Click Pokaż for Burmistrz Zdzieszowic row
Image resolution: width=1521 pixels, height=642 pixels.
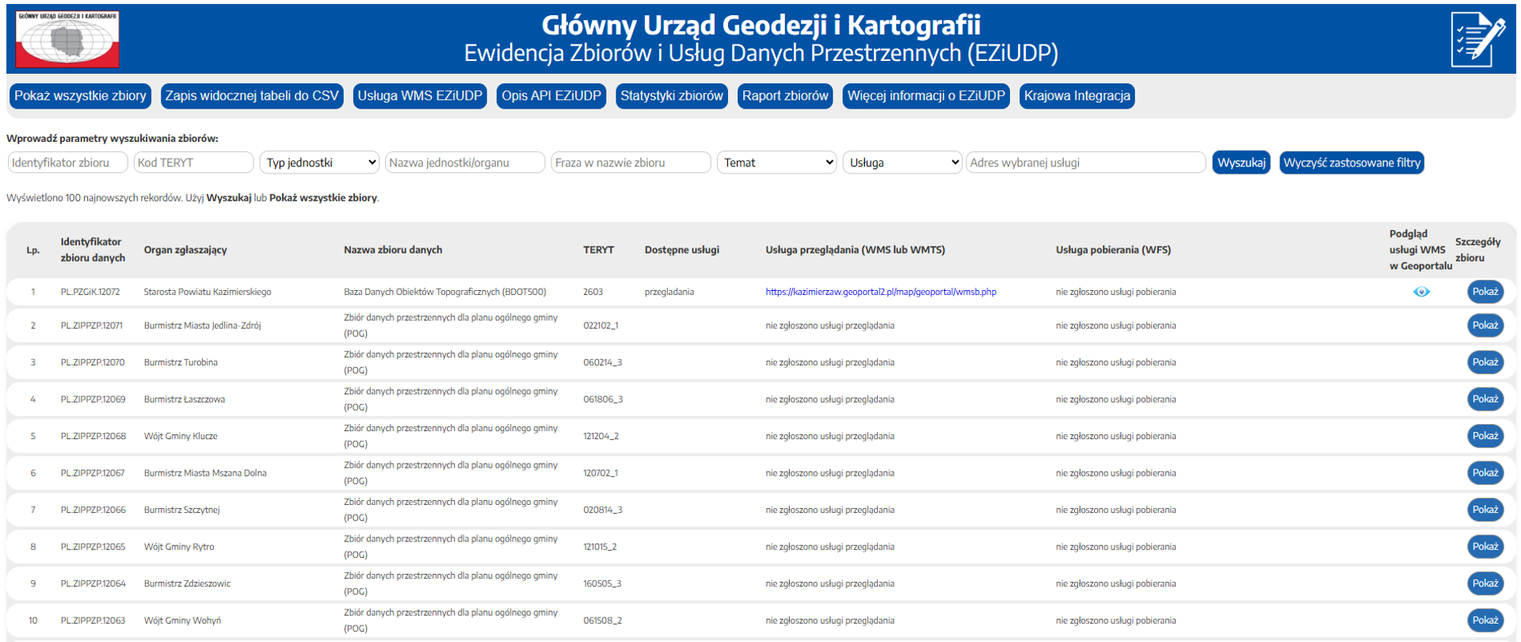click(x=1485, y=583)
